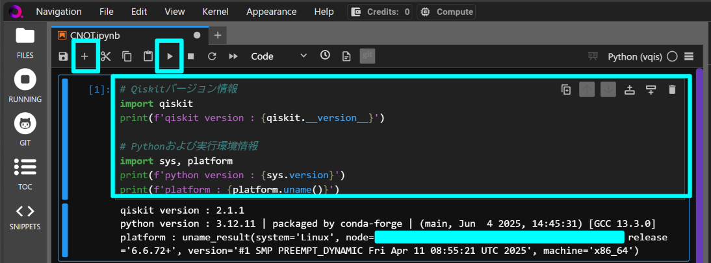Image resolution: width=711 pixels, height=263 pixels.
Task: Paste cell from clipboard in toolbar
Action: click(148, 56)
